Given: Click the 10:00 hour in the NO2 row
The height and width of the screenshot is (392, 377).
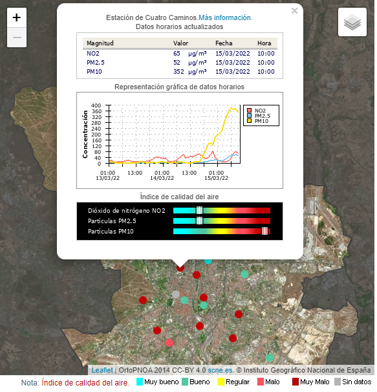Looking at the screenshot, I should tap(266, 54).
